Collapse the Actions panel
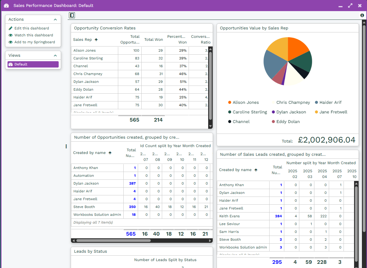Screen dimensions: 367x268 55,20
